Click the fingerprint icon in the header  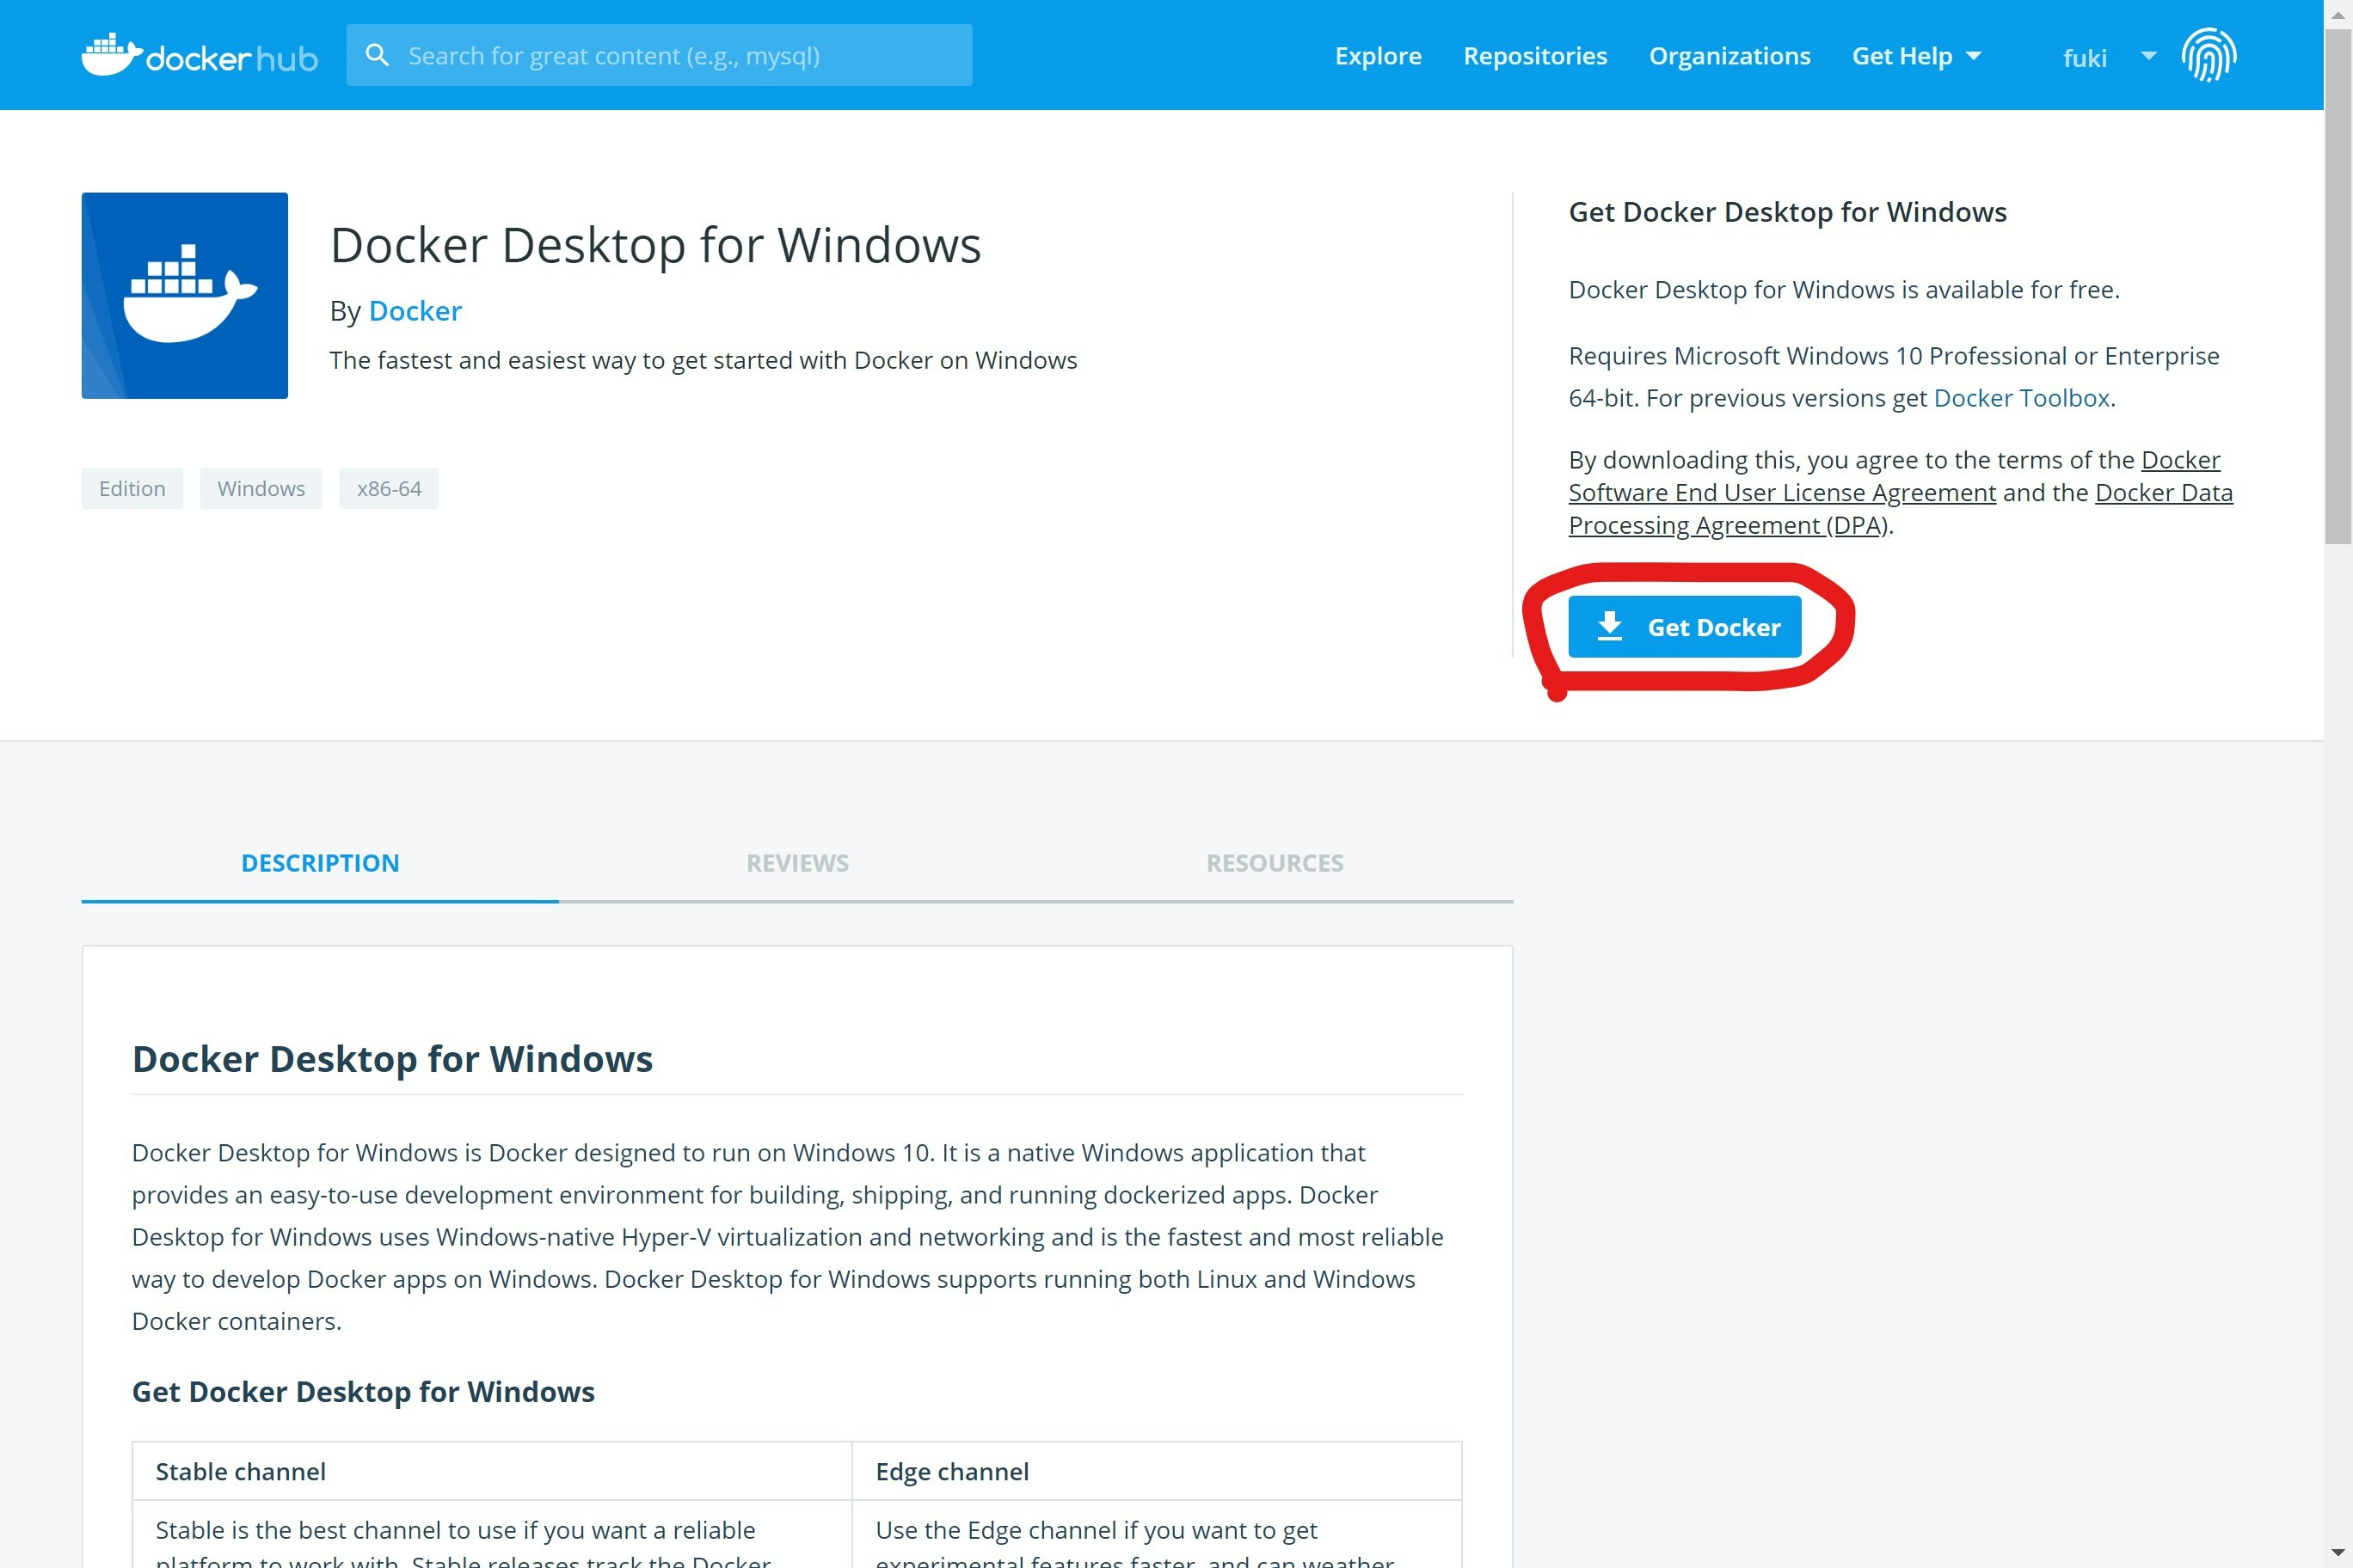[2209, 55]
